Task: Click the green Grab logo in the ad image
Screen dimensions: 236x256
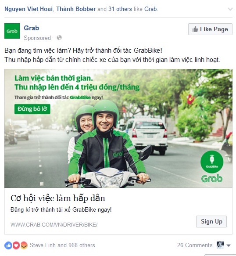Action: [212, 179]
